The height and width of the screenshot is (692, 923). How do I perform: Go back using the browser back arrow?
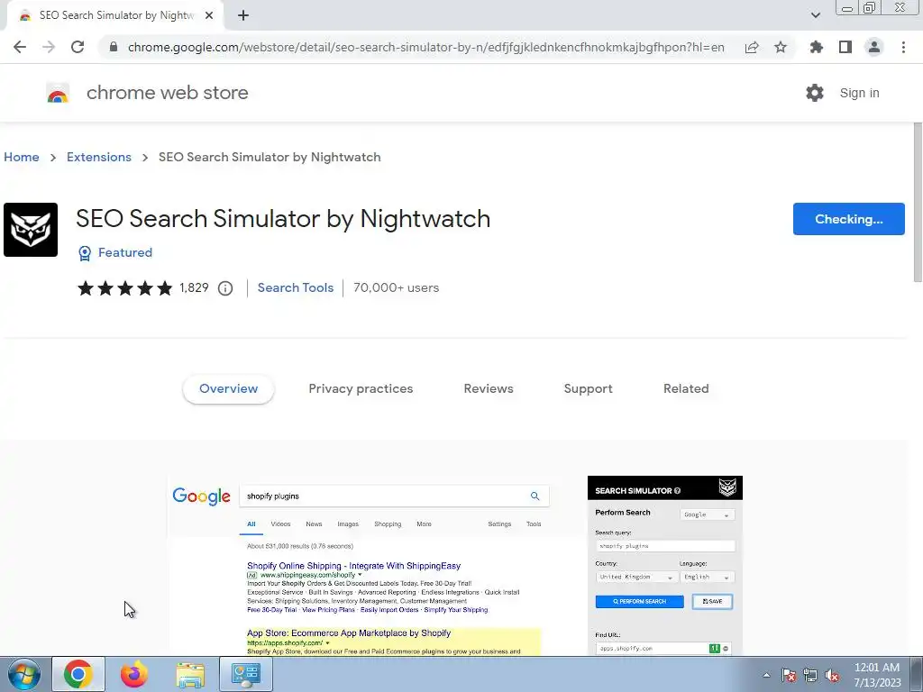(x=20, y=47)
